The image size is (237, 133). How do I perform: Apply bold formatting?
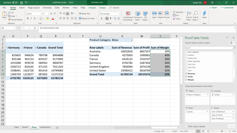(x=28, y=18)
